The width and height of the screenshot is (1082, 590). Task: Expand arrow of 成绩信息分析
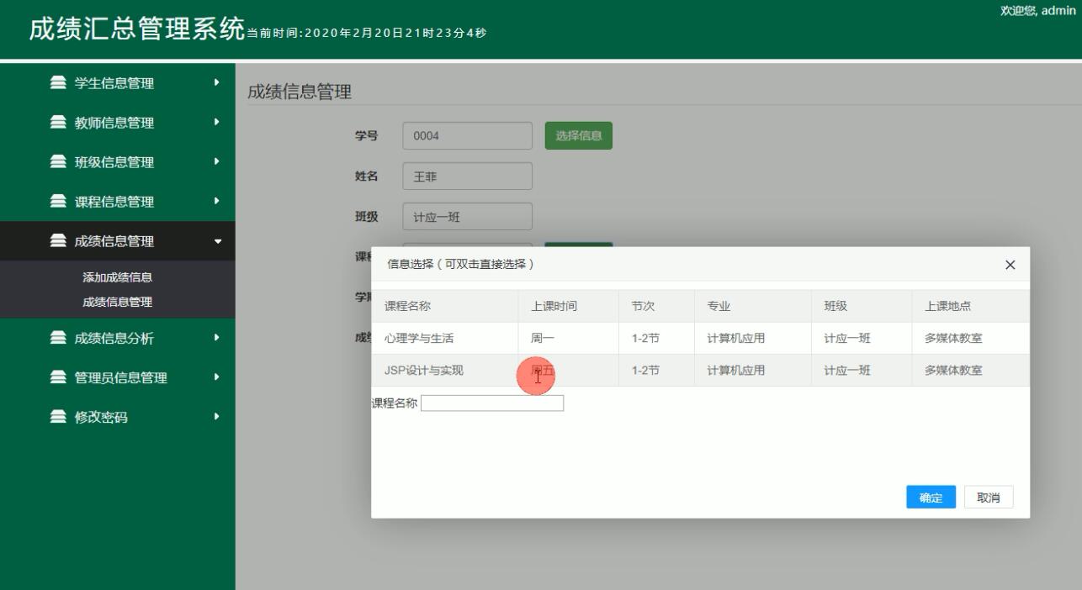click(217, 337)
